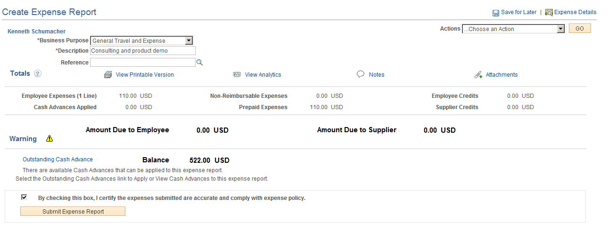Screen dimensions: 608x231
Task: Click the View Analytics chart icon
Action: pos(237,75)
